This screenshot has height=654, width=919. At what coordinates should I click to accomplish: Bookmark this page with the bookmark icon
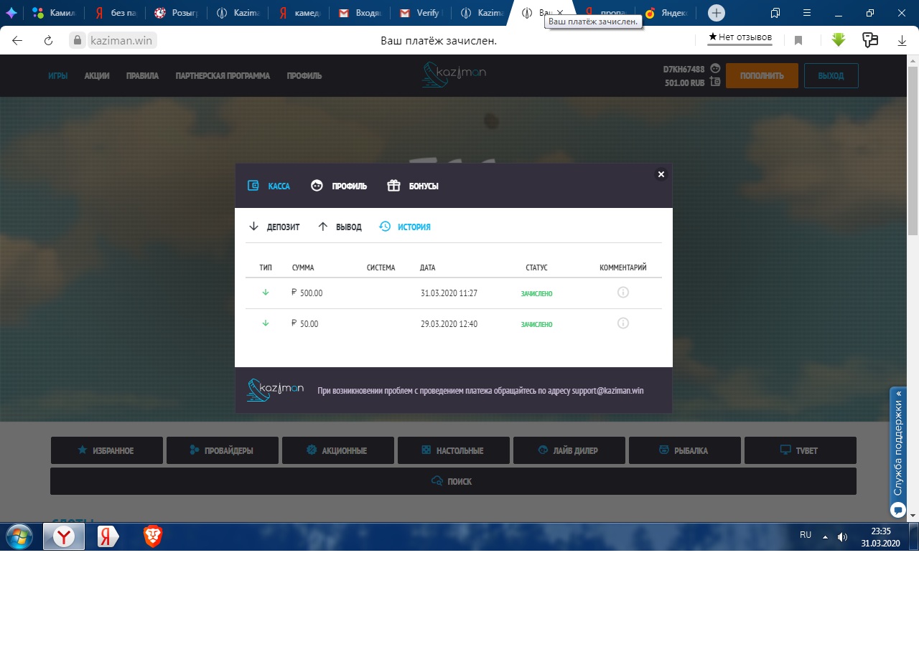tap(798, 40)
